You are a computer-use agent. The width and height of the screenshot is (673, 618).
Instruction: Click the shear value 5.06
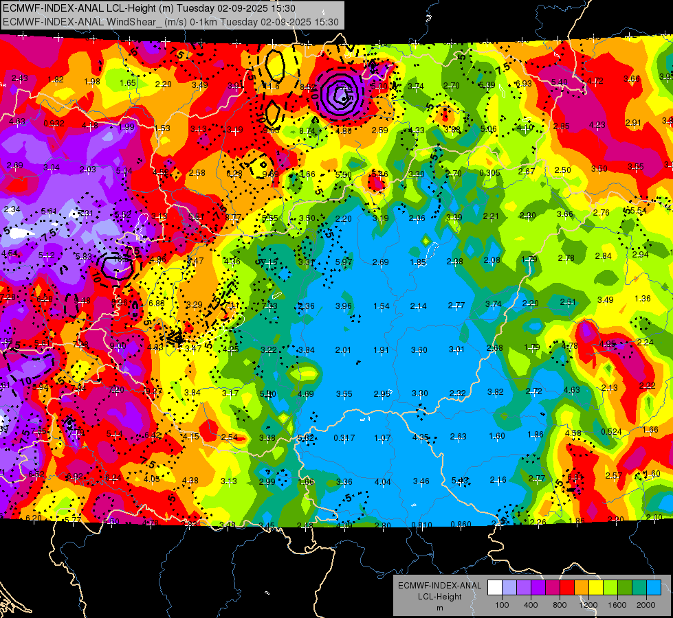pos(489,128)
